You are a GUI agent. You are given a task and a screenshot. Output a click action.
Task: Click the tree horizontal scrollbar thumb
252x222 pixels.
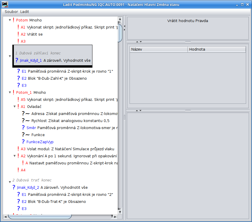40,217
